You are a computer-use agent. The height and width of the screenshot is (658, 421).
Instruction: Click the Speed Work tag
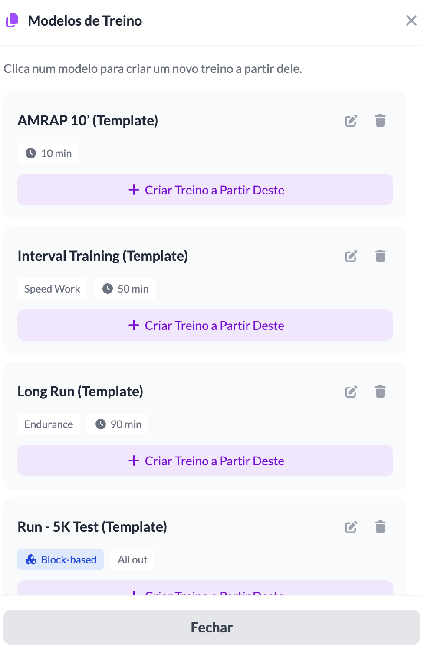click(x=52, y=289)
